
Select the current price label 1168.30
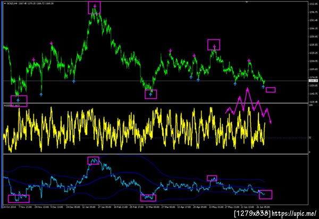[313, 81]
